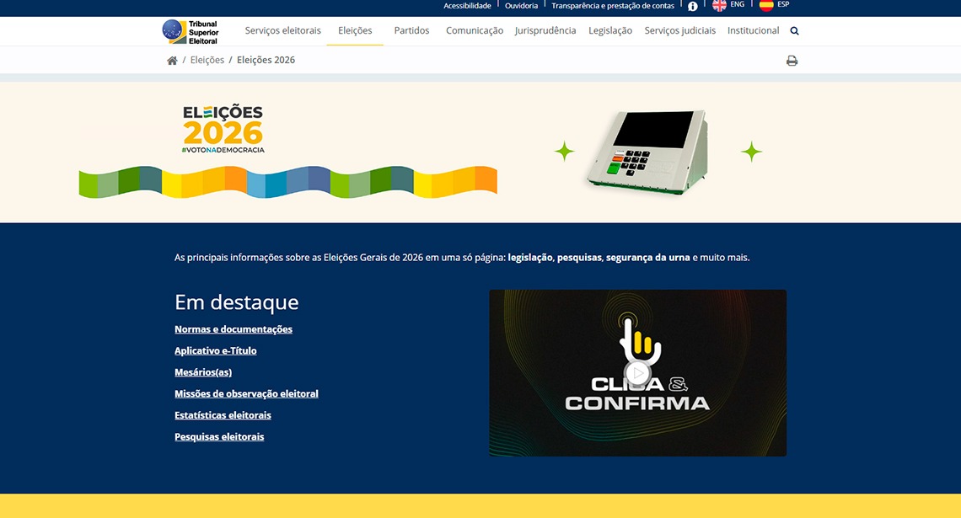Open the Institucional menu
This screenshot has width=961, height=518.
click(x=754, y=30)
